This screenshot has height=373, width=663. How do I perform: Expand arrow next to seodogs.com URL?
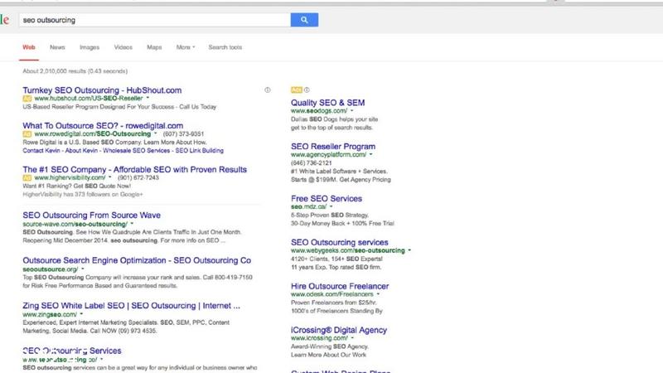pos(351,111)
